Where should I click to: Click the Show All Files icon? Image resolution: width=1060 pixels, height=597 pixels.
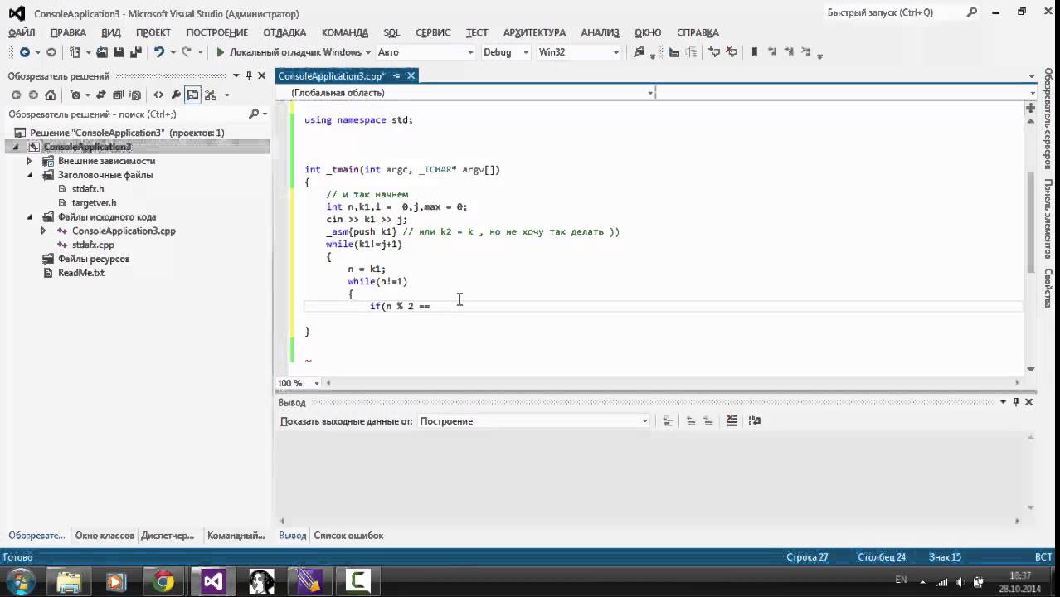pyautogui.click(x=135, y=95)
